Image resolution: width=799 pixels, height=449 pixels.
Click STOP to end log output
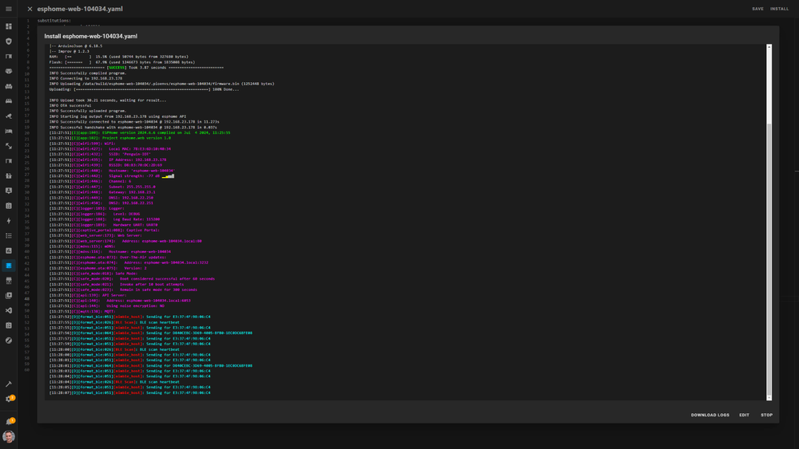tap(766, 415)
